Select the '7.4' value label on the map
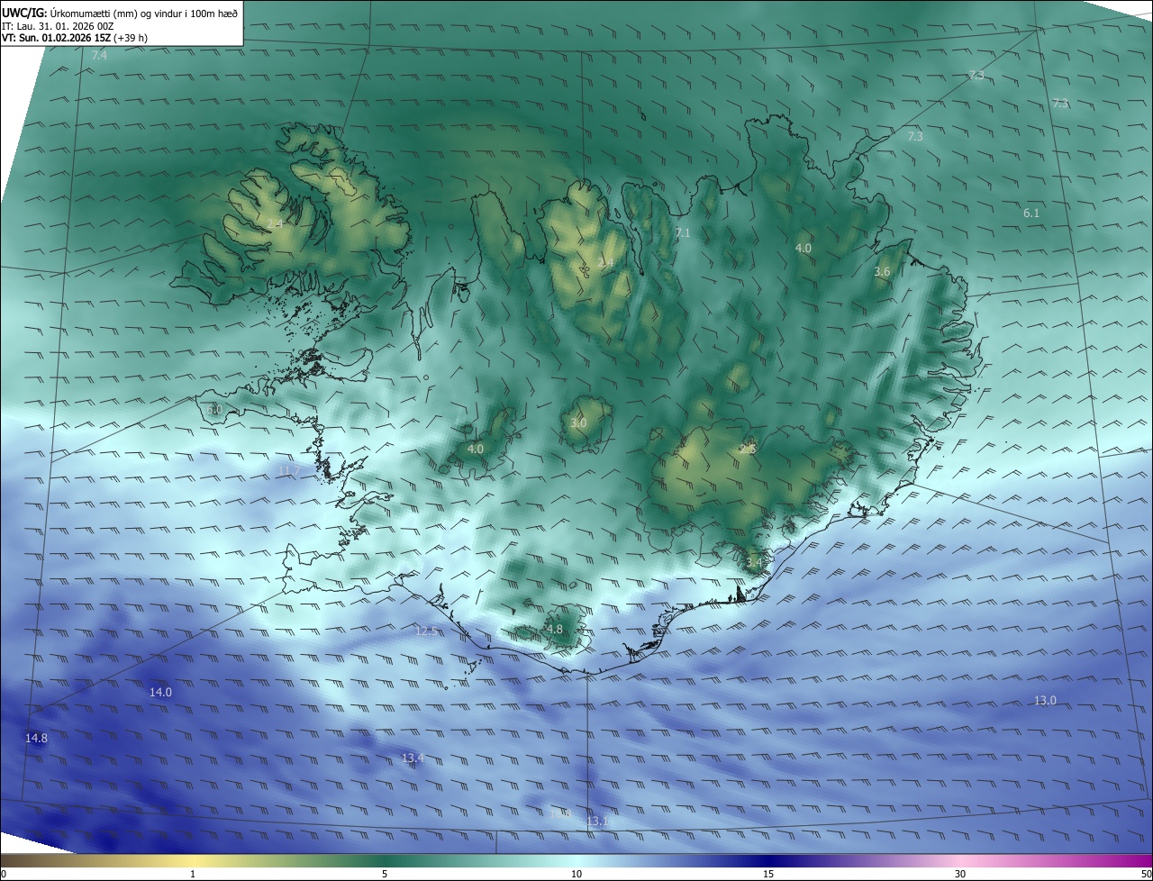The width and height of the screenshot is (1153, 881). (99, 56)
